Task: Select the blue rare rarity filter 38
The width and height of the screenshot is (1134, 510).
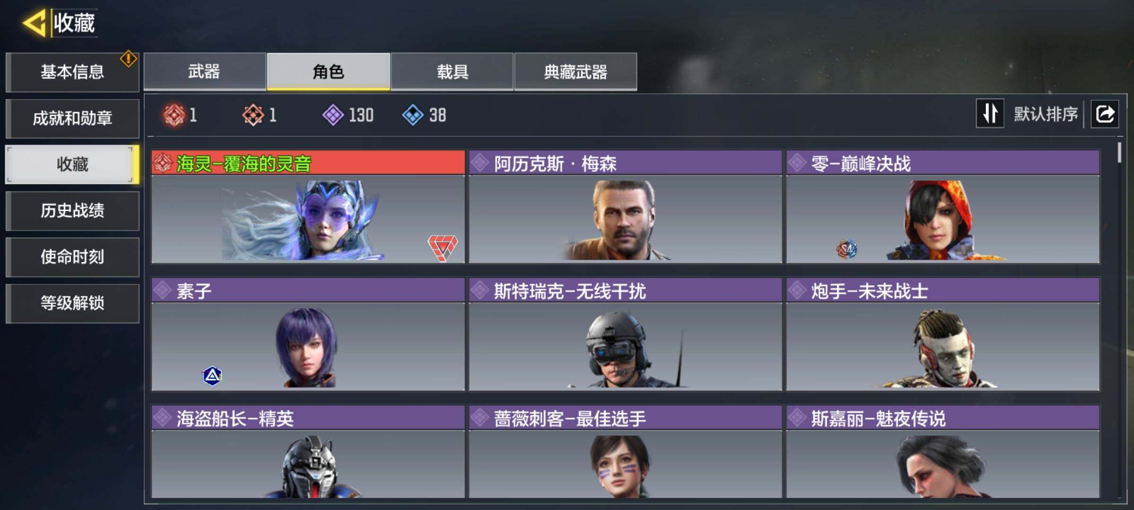Action: tap(424, 115)
